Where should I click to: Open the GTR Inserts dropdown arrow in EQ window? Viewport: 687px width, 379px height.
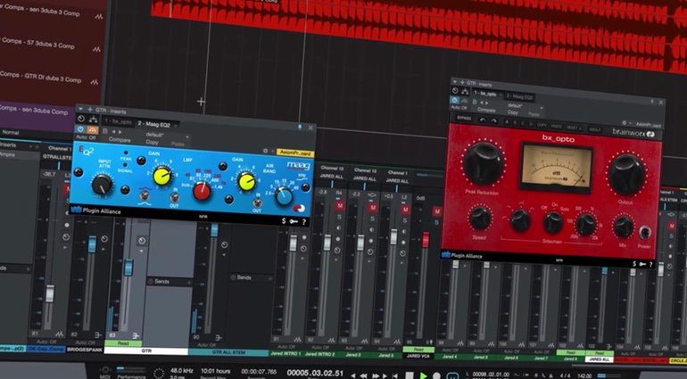(79, 108)
